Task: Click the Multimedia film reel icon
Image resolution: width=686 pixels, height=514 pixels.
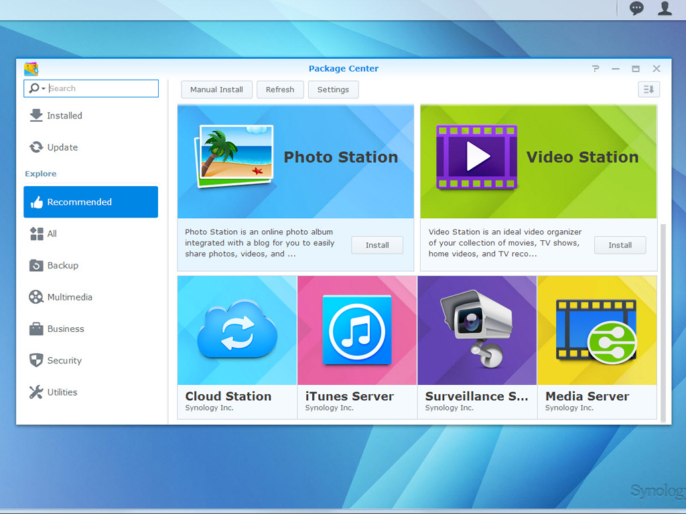Action: (x=36, y=297)
